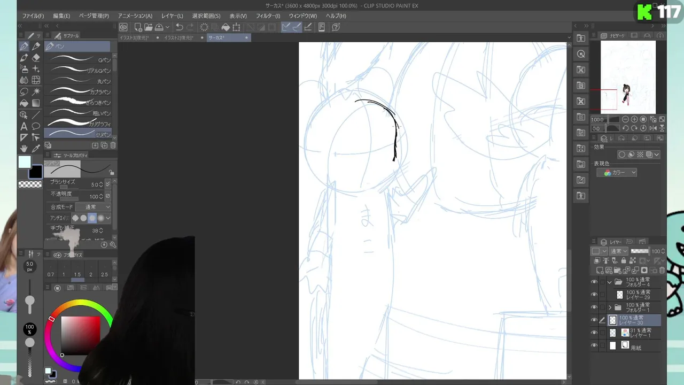Open the layer palette color dropdown
This screenshot has height=385, width=684.
click(599, 251)
